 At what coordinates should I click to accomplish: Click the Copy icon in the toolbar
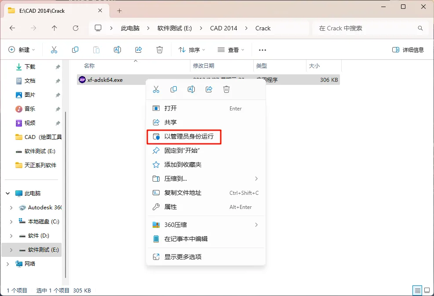75,50
